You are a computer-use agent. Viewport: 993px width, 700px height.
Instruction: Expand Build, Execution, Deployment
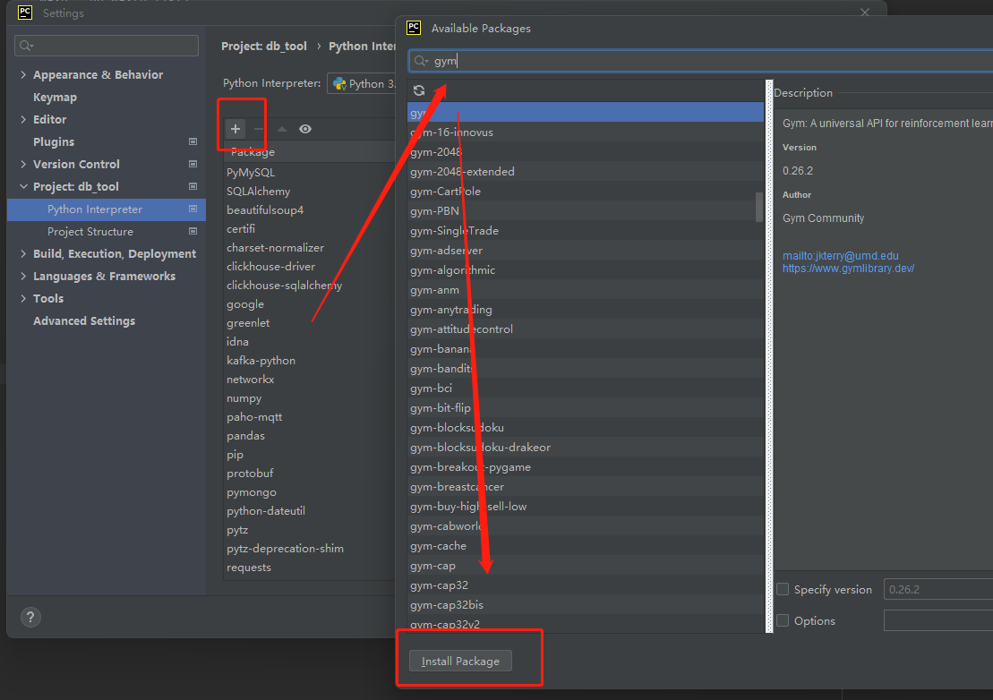click(23, 254)
